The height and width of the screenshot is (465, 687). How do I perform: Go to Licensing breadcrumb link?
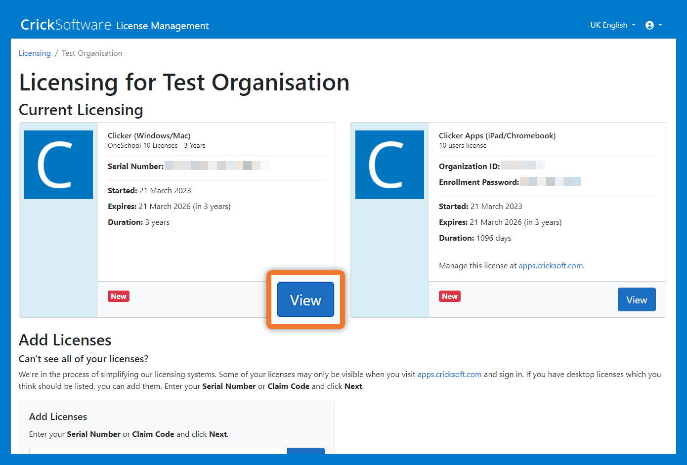click(x=35, y=53)
